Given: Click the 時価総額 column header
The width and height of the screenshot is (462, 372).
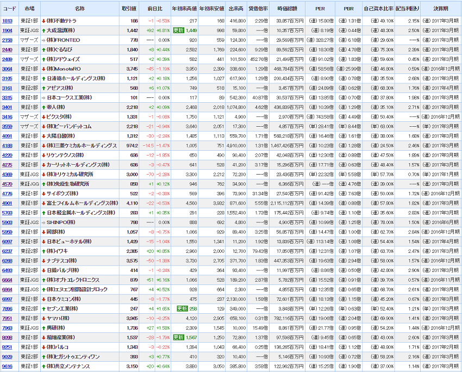Looking at the screenshot, I should point(288,9).
